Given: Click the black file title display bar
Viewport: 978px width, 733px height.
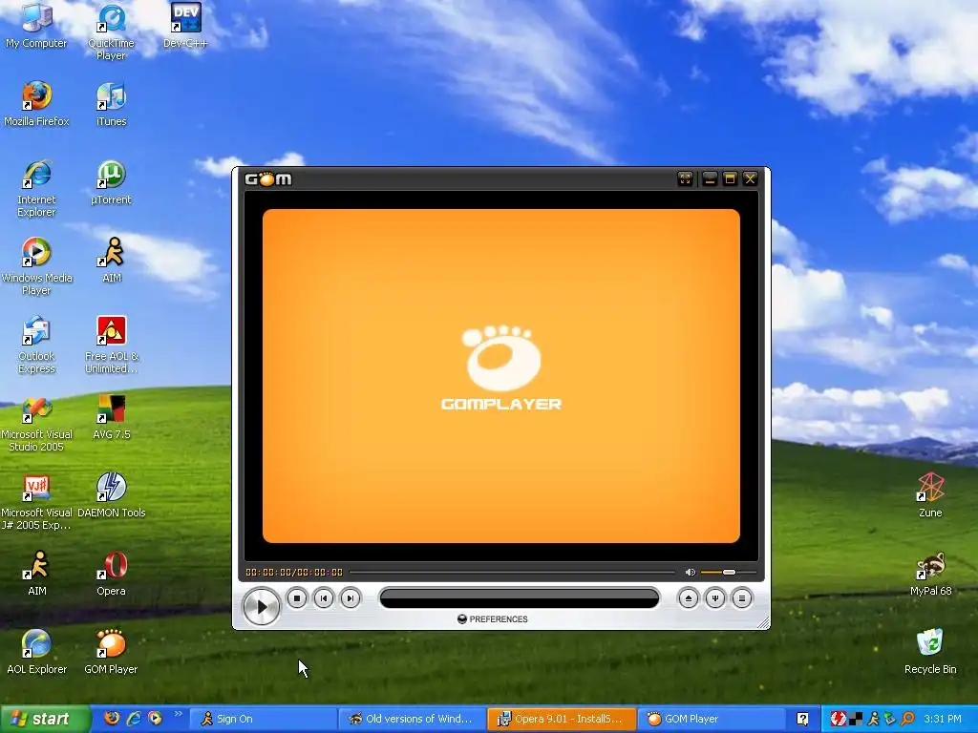Looking at the screenshot, I should pyautogui.click(x=519, y=598).
